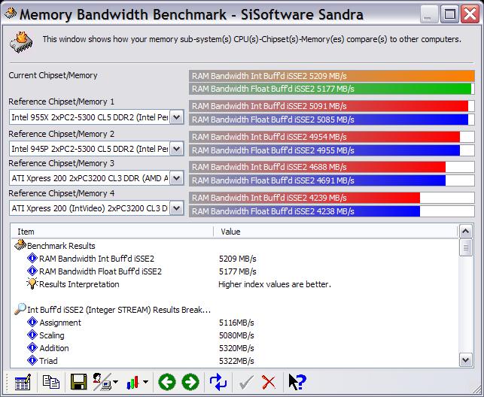
Task: Click the red Int Buff'd 4688 MB/s bar
Action: pyautogui.click(x=332, y=167)
